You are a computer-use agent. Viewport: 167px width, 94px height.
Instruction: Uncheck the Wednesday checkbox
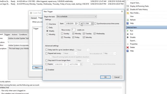pyautogui.click(x=94, y=34)
